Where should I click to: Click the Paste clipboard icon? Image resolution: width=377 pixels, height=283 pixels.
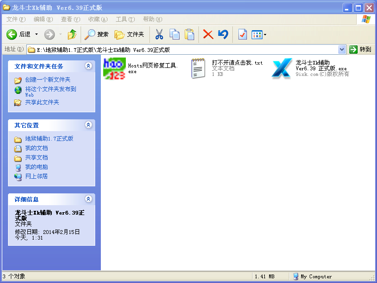(189, 34)
